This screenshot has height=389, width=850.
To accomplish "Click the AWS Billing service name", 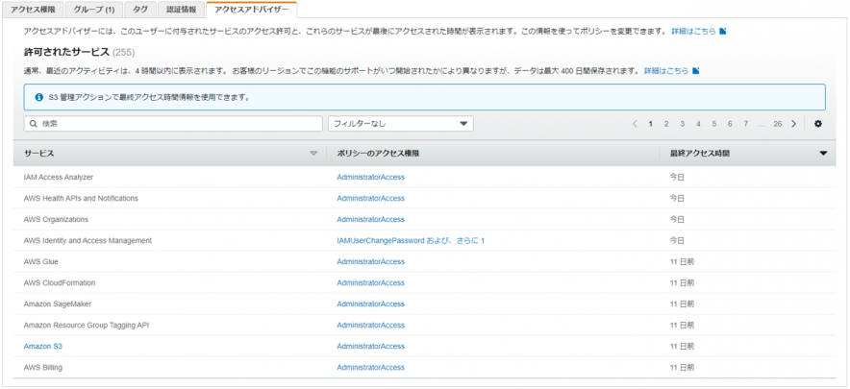I will click(x=43, y=367).
